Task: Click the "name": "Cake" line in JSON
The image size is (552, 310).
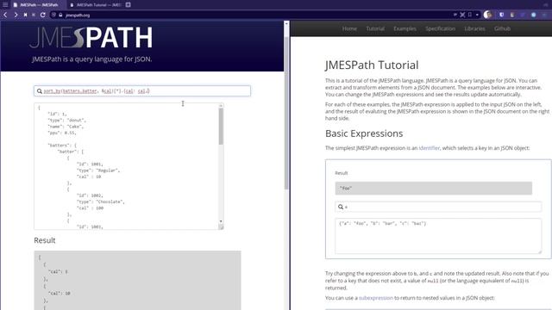Action: (66, 127)
